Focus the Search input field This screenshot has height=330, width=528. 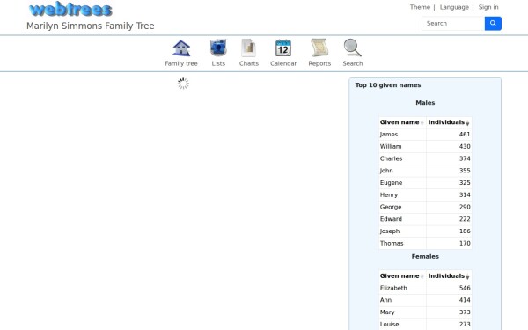coord(453,23)
